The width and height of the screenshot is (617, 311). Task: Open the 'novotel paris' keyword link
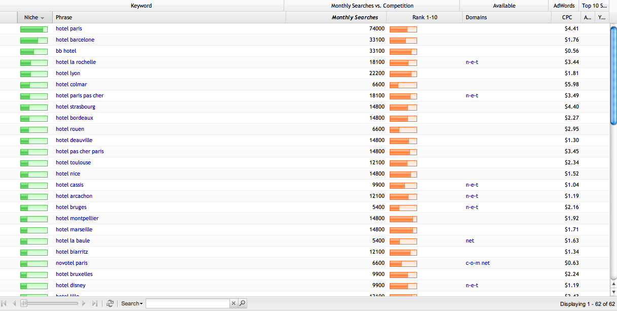point(72,263)
